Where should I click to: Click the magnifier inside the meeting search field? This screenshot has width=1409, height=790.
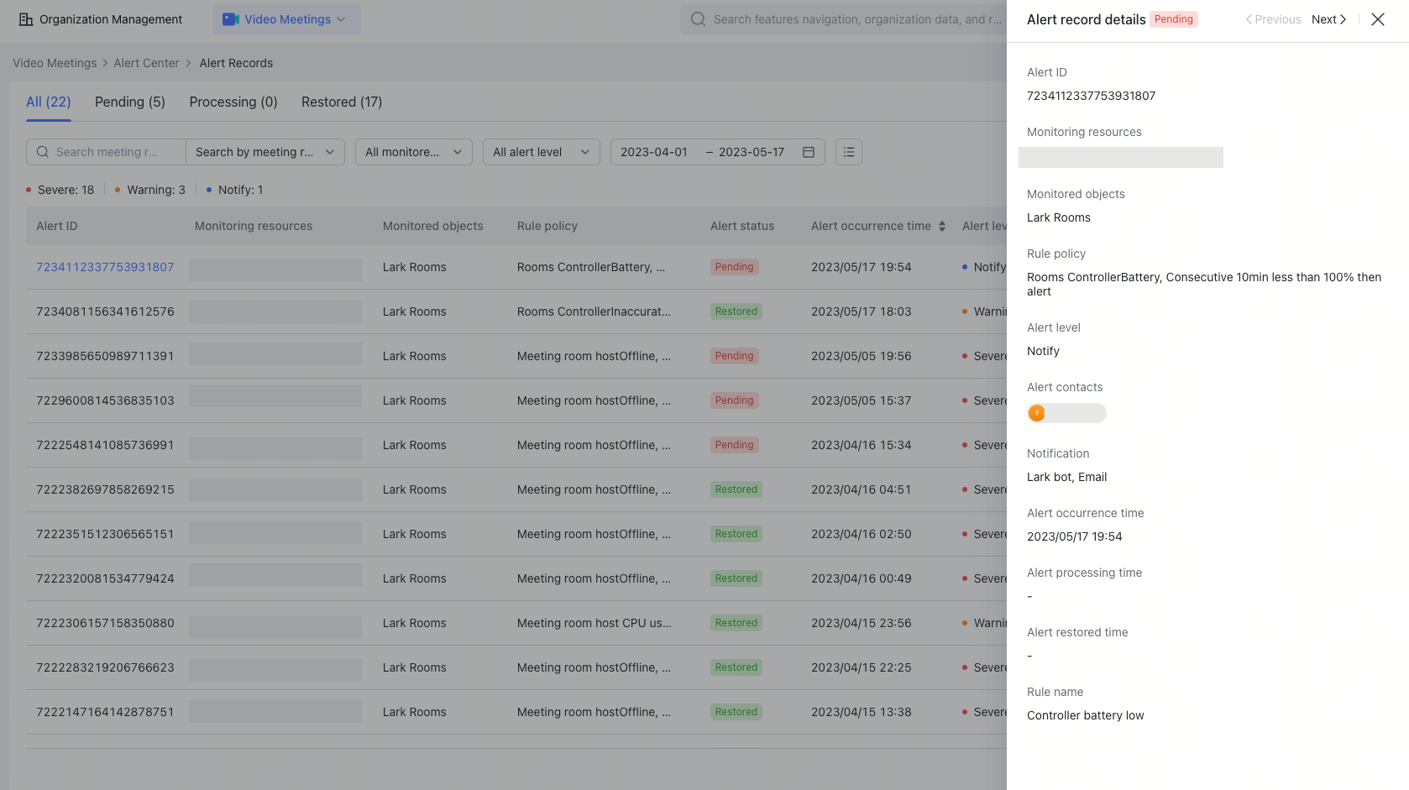(42, 152)
